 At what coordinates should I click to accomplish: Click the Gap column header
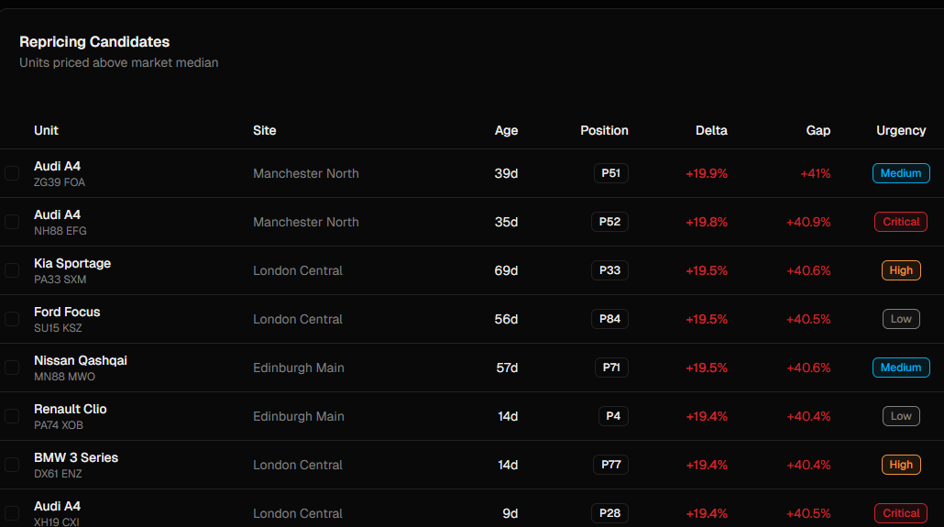click(x=818, y=130)
